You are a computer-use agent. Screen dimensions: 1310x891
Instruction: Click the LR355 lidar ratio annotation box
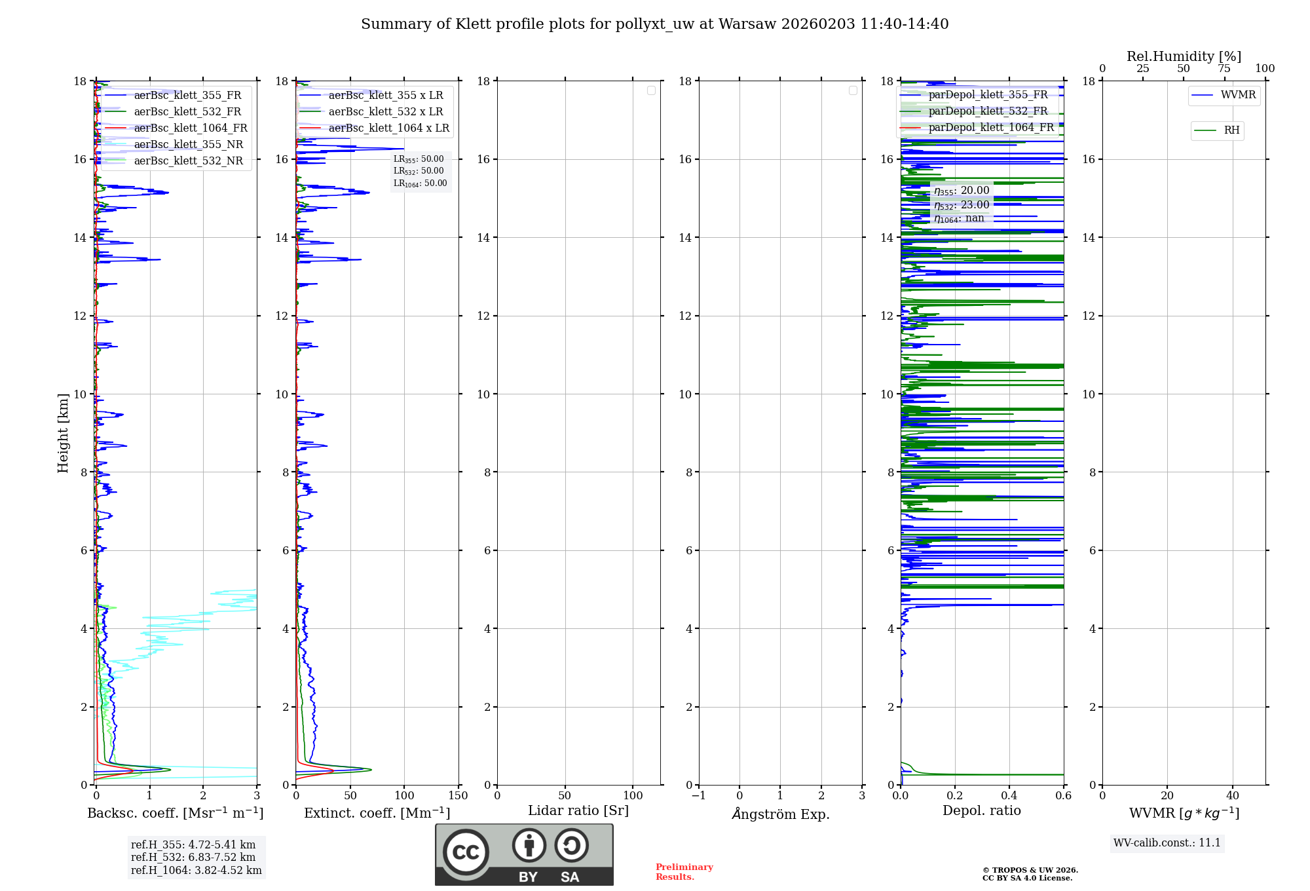[x=419, y=159]
